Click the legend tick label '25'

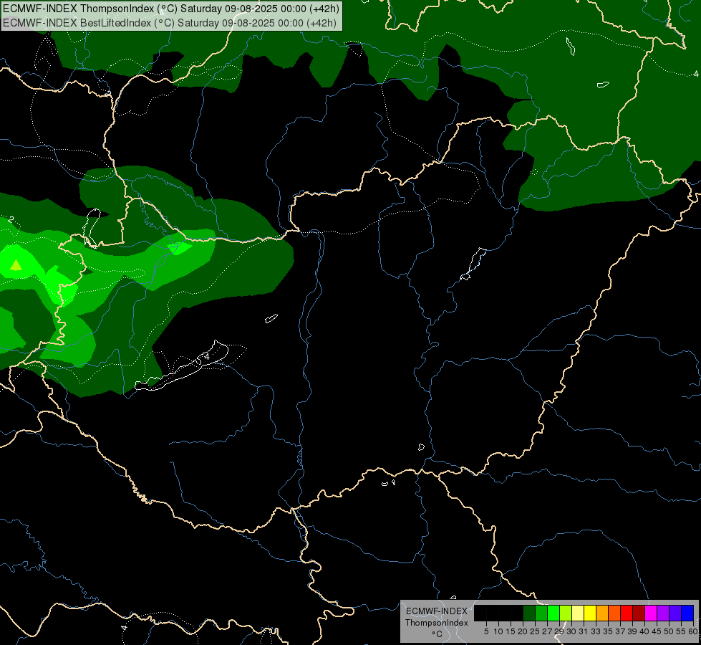click(535, 631)
